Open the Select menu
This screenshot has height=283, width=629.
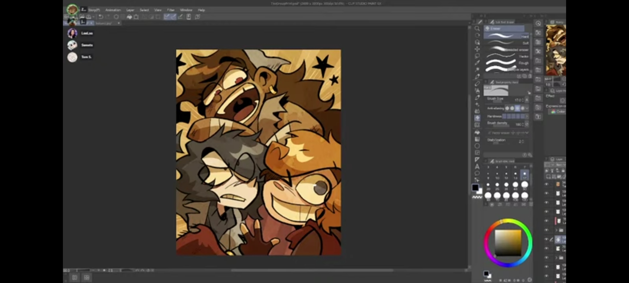click(x=144, y=10)
